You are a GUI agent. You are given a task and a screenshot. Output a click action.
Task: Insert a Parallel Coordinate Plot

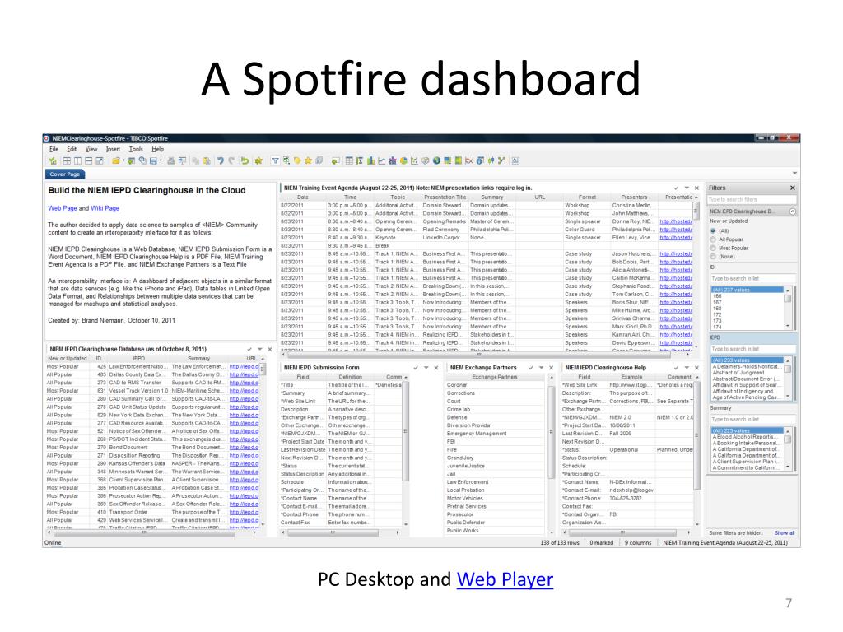[468, 160]
